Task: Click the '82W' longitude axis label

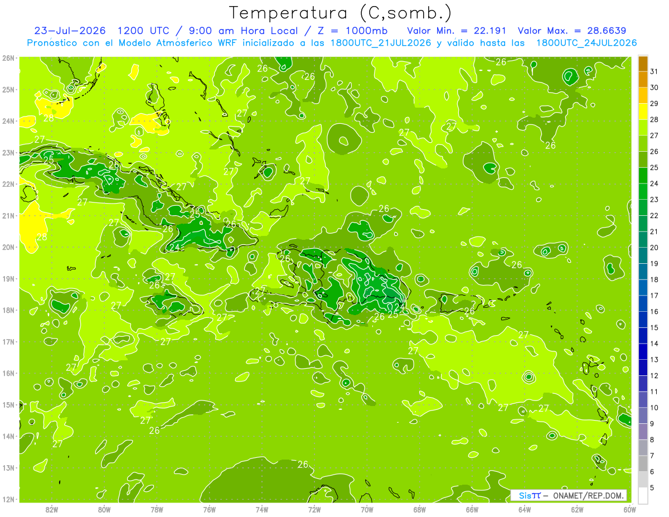Action: pos(52,509)
